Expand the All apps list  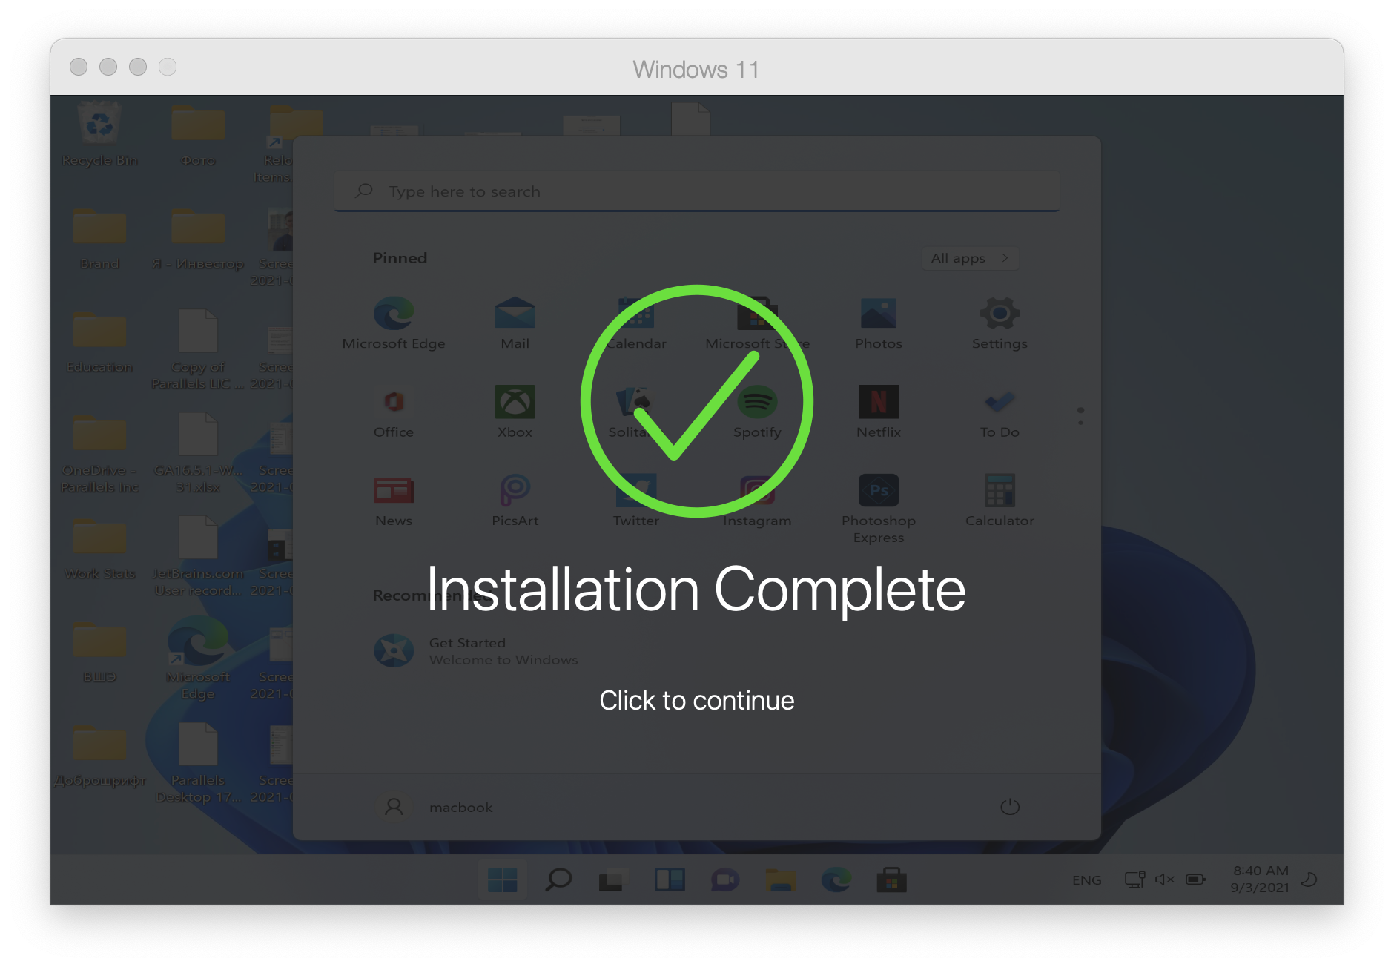pos(969,258)
